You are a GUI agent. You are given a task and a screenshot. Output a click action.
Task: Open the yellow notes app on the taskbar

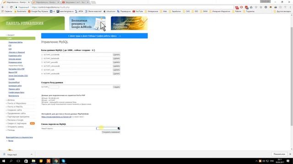tap(41, 161)
